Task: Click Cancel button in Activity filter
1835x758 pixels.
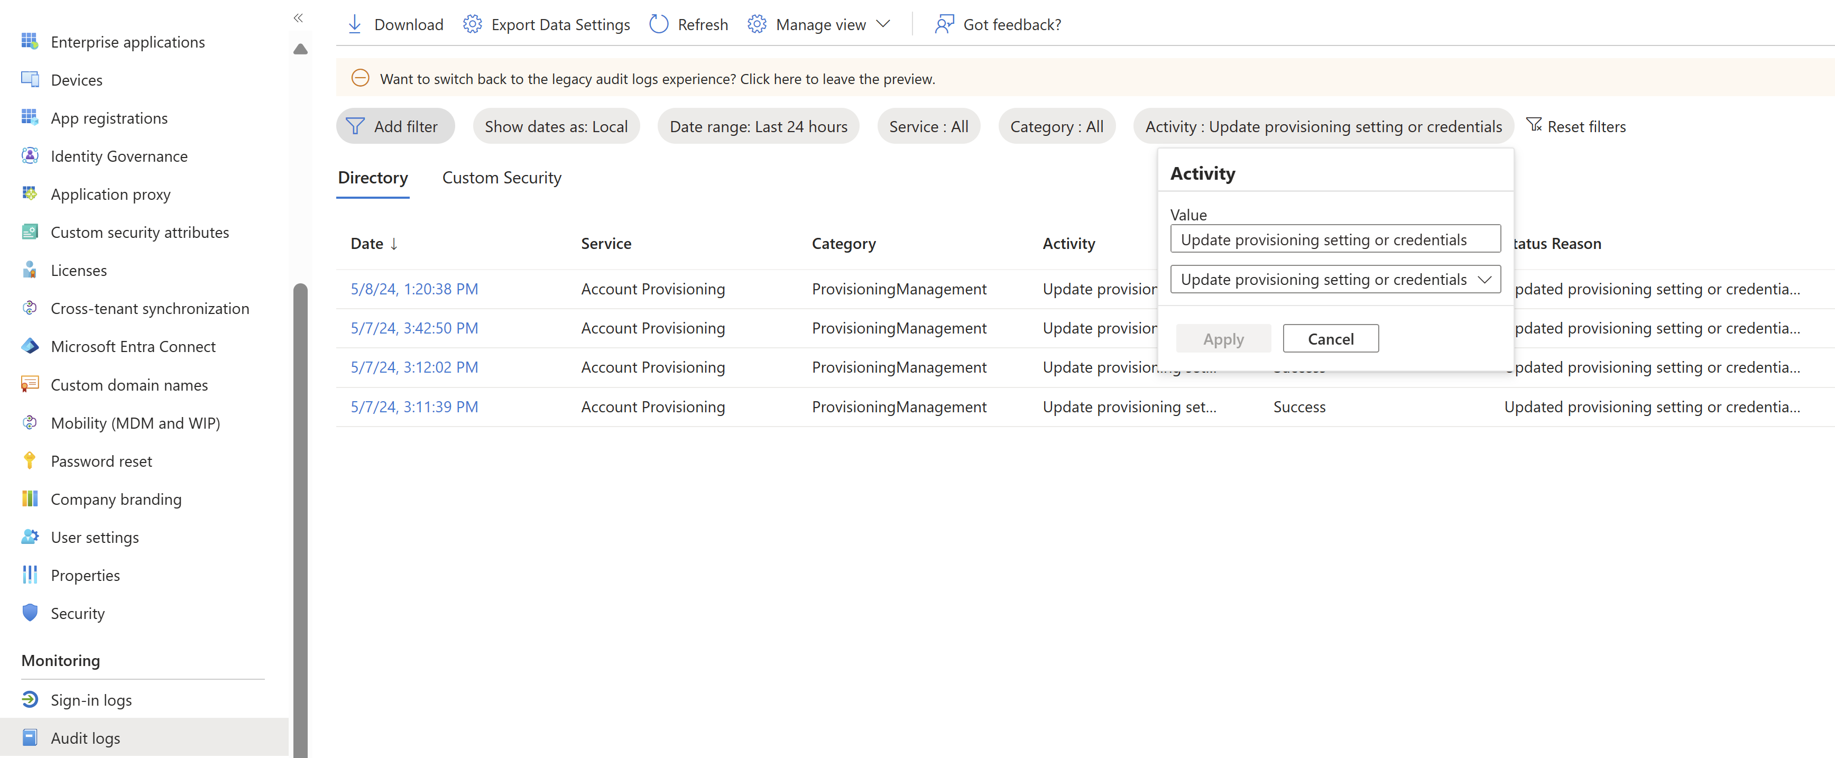Action: [1331, 338]
